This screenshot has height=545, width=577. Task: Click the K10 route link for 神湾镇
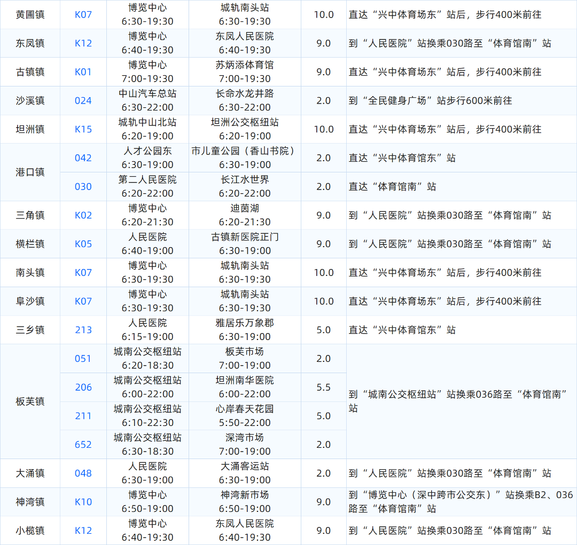coord(83,502)
